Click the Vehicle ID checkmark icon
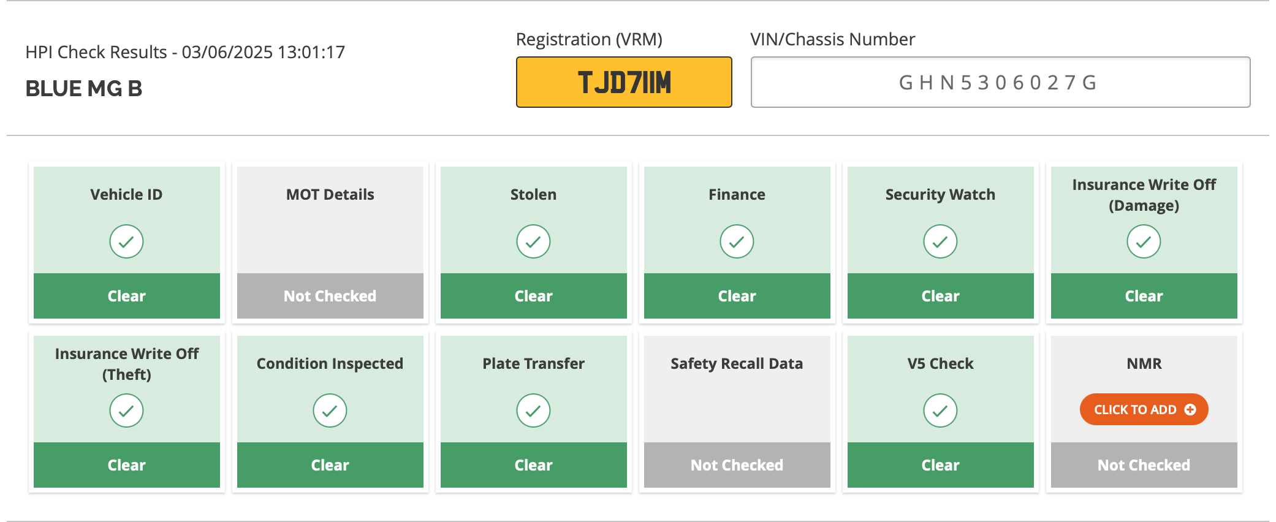 [x=126, y=241]
